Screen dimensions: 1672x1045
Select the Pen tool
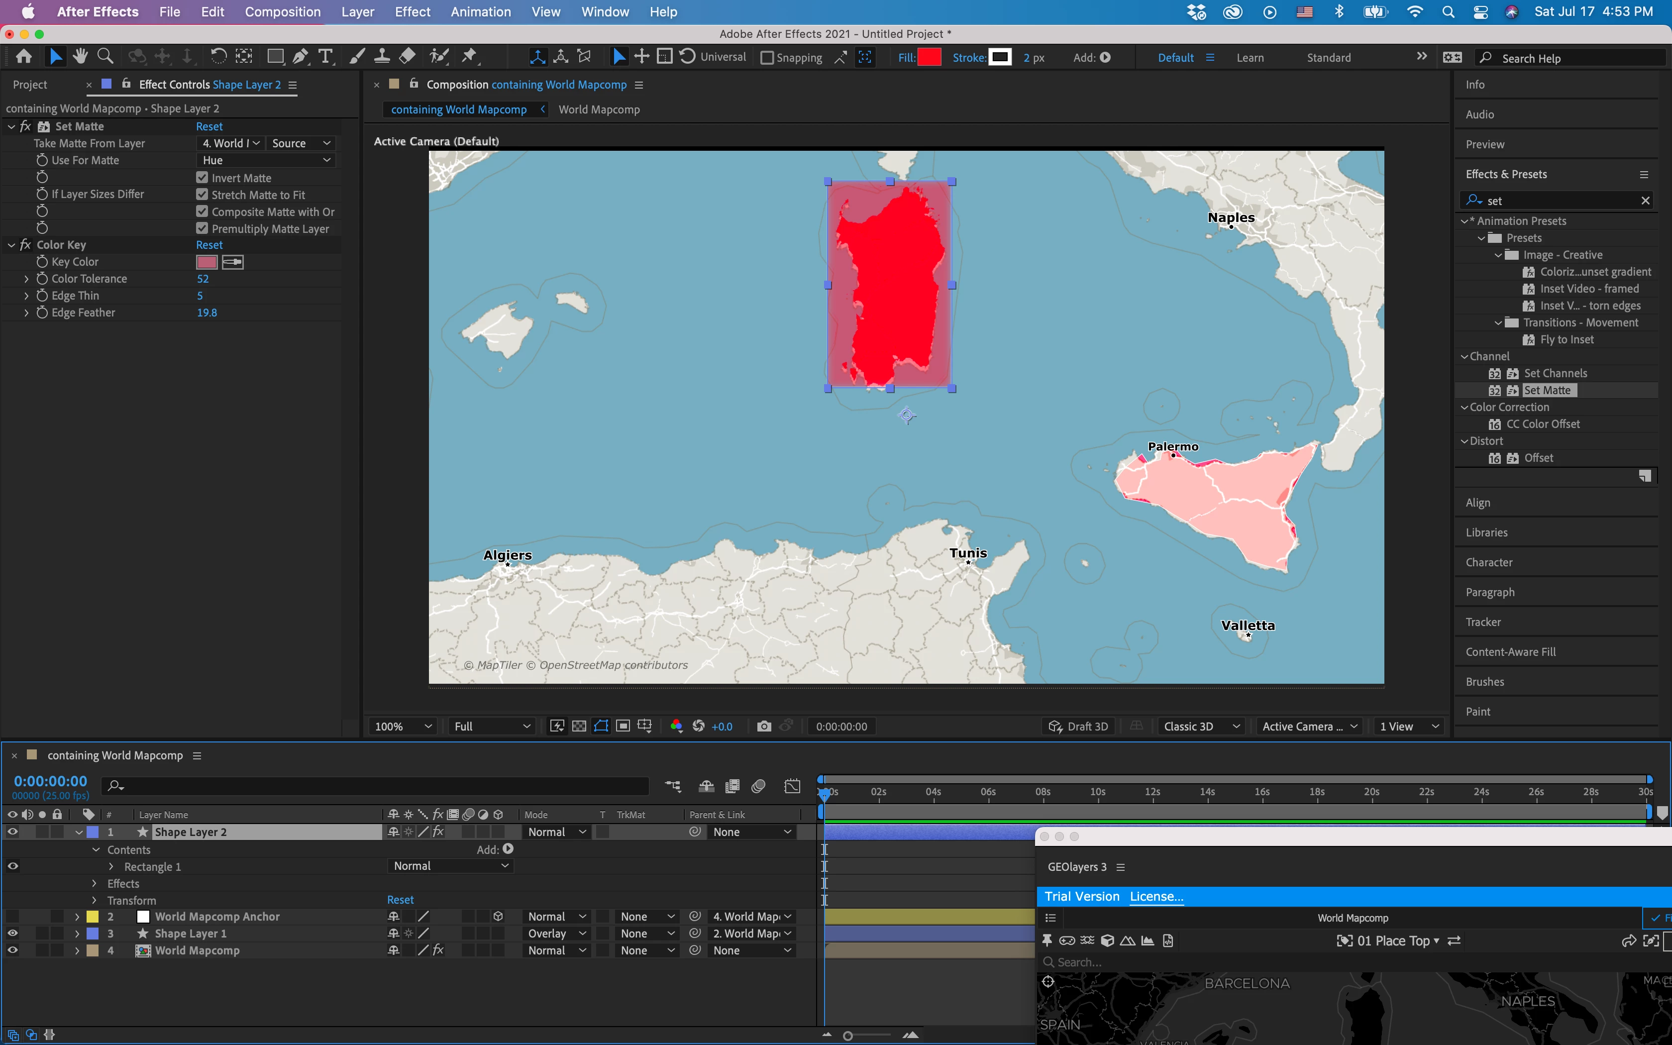coord(301,57)
